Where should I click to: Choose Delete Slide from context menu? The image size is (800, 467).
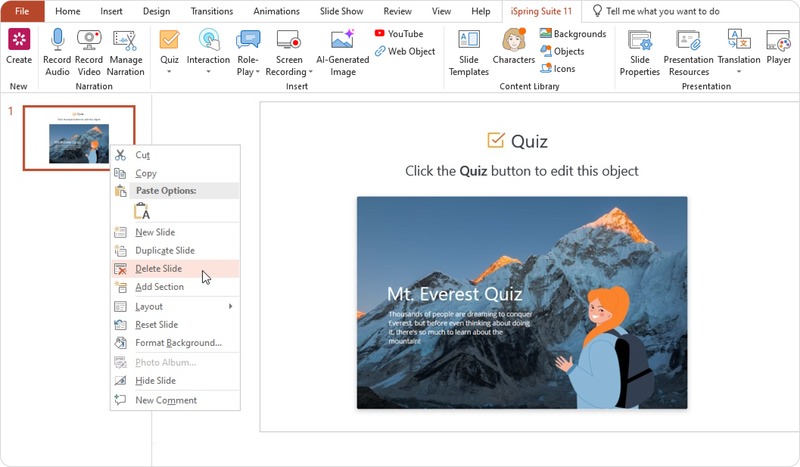pyautogui.click(x=159, y=269)
